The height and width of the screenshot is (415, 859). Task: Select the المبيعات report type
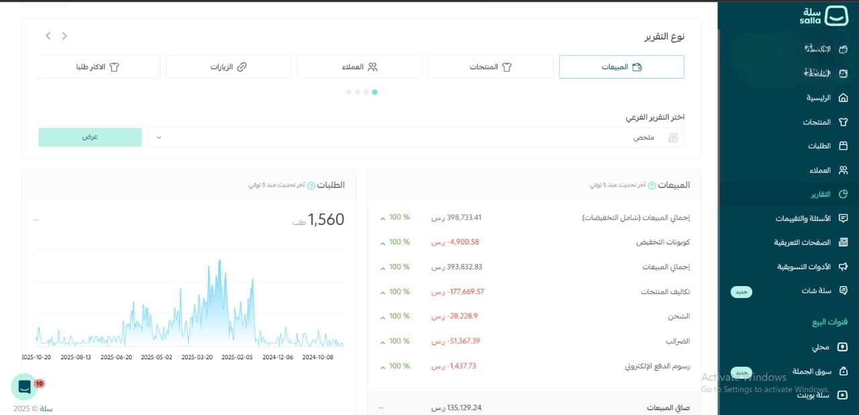621,67
